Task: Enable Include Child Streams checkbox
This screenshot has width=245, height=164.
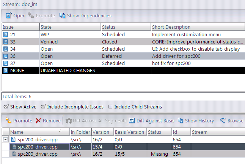Action: (x=110, y=107)
